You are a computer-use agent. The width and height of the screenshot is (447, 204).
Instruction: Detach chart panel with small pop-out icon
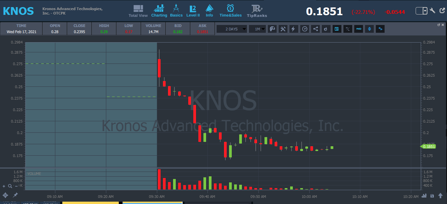click(439, 25)
